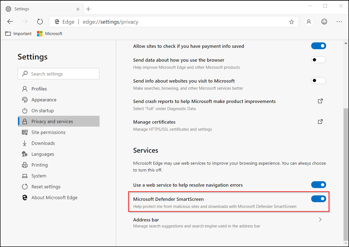Open the Settings and more ellipsis menu
This screenshot has width=349, height=247.
point(339,22)
